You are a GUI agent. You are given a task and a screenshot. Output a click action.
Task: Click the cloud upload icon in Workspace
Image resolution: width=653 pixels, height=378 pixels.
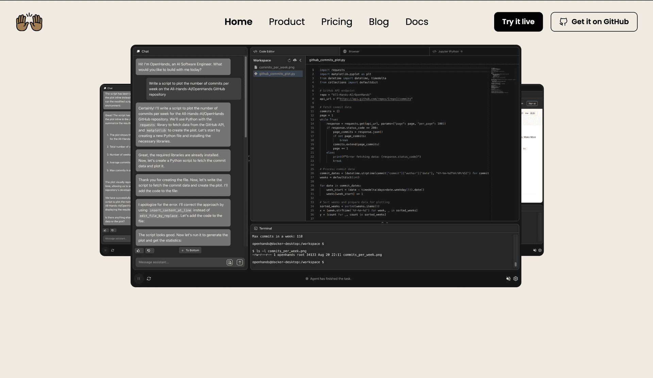[295, 60]
